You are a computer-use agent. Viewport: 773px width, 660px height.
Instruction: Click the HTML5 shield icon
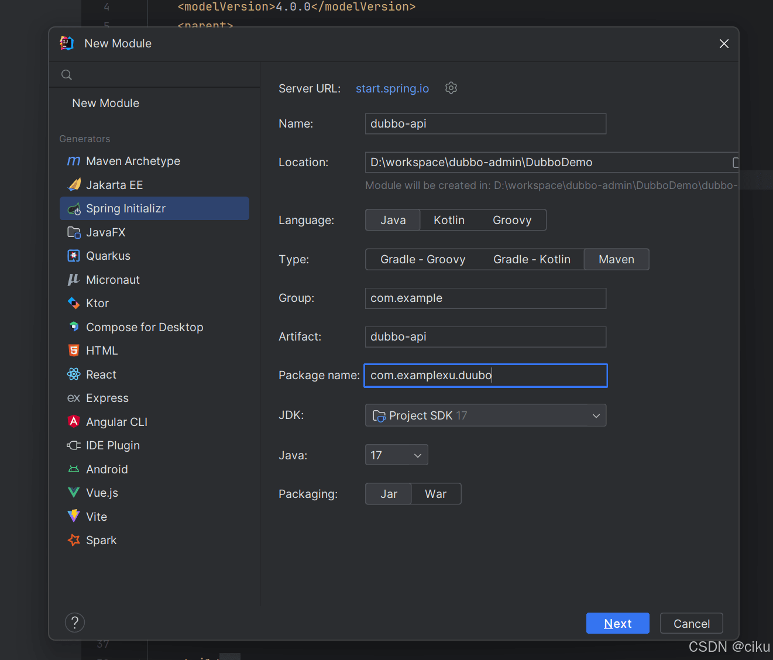pos(74,350)
